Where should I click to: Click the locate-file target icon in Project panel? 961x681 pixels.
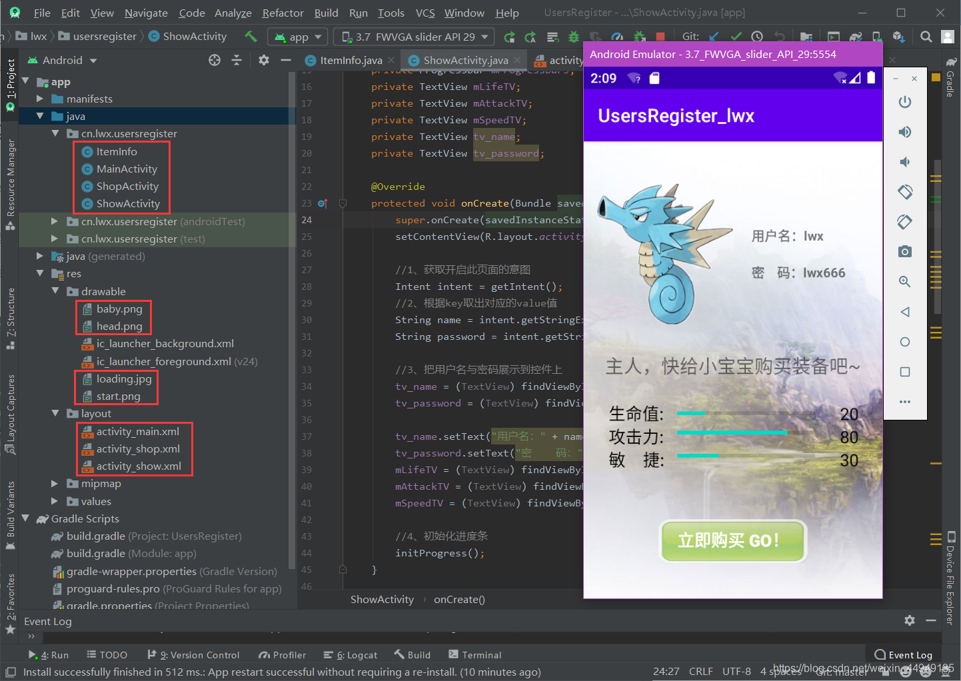pyautogui.click(x=214, y=60)
